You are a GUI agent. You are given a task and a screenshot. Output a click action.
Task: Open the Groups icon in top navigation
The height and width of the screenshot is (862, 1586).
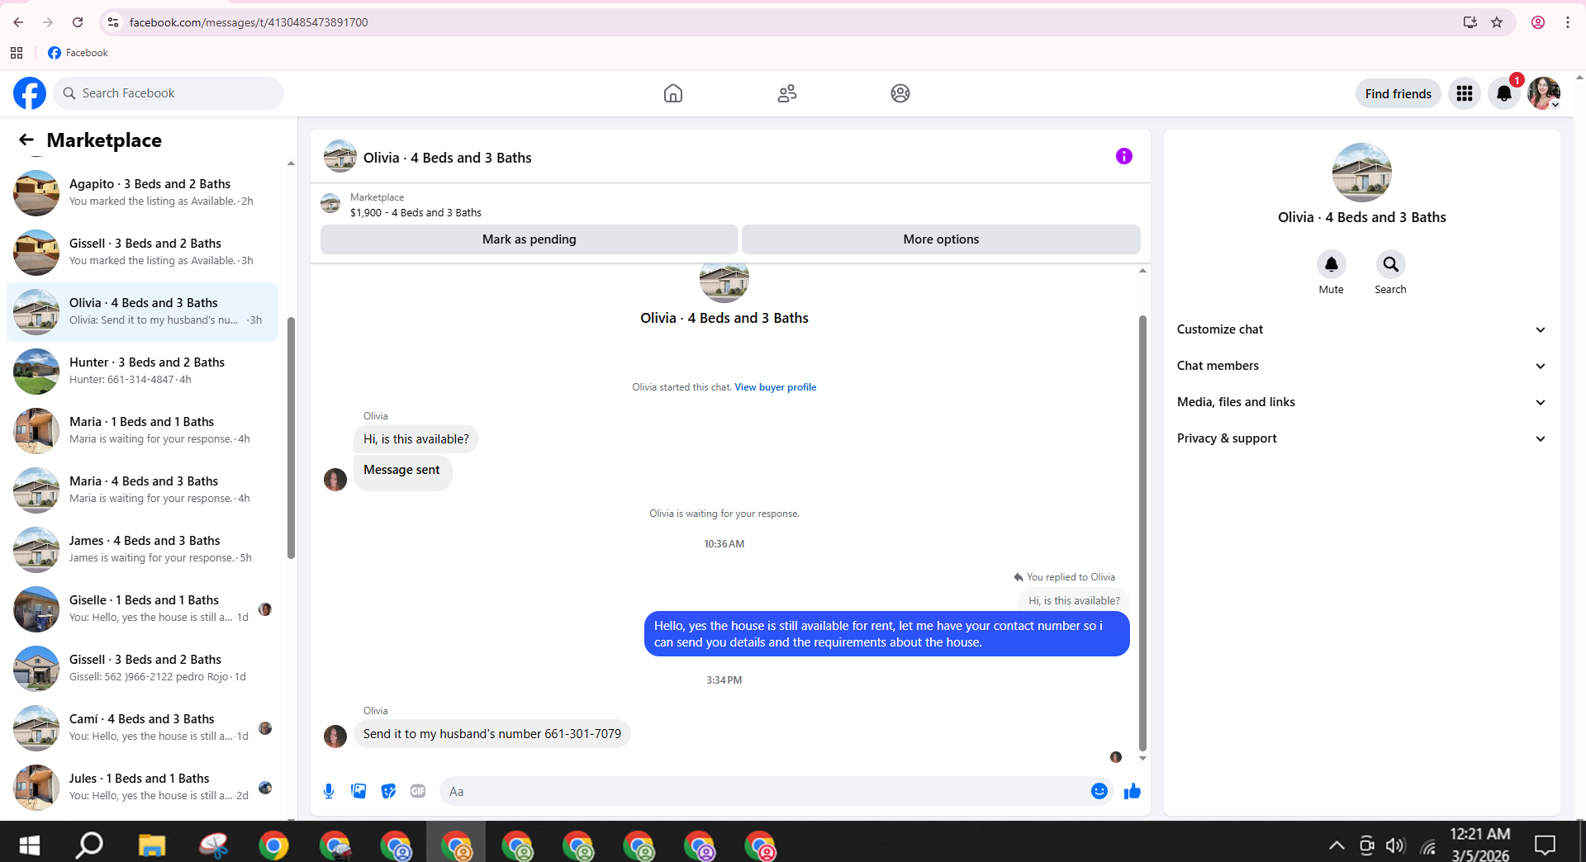click(900, 93)
